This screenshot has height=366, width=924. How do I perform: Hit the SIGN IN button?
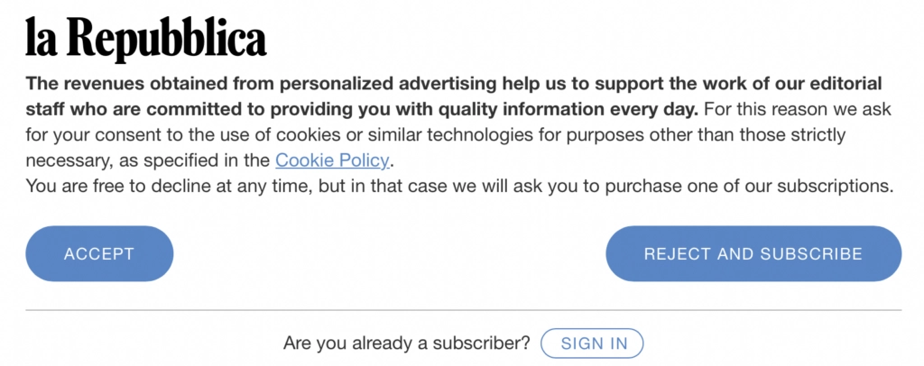pyautogui.click(x=592, y=343)
